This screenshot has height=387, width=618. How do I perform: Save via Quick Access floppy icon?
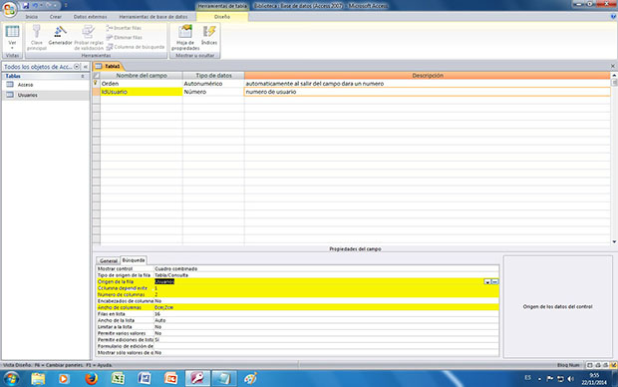(26, 6)
